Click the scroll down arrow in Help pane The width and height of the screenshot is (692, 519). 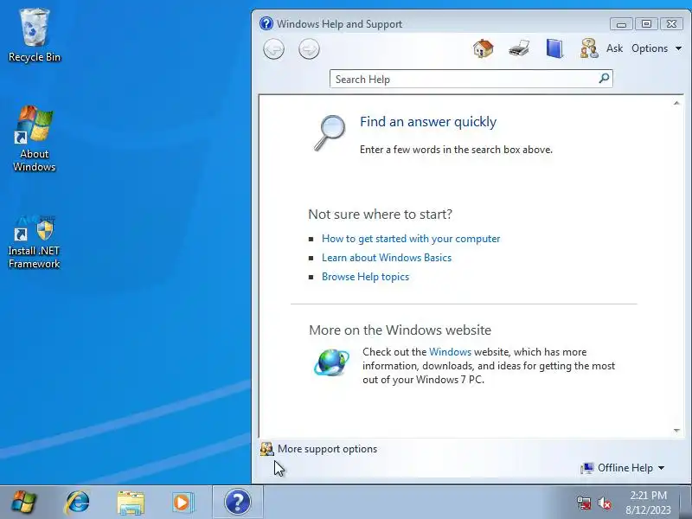[x=676, y=430]
